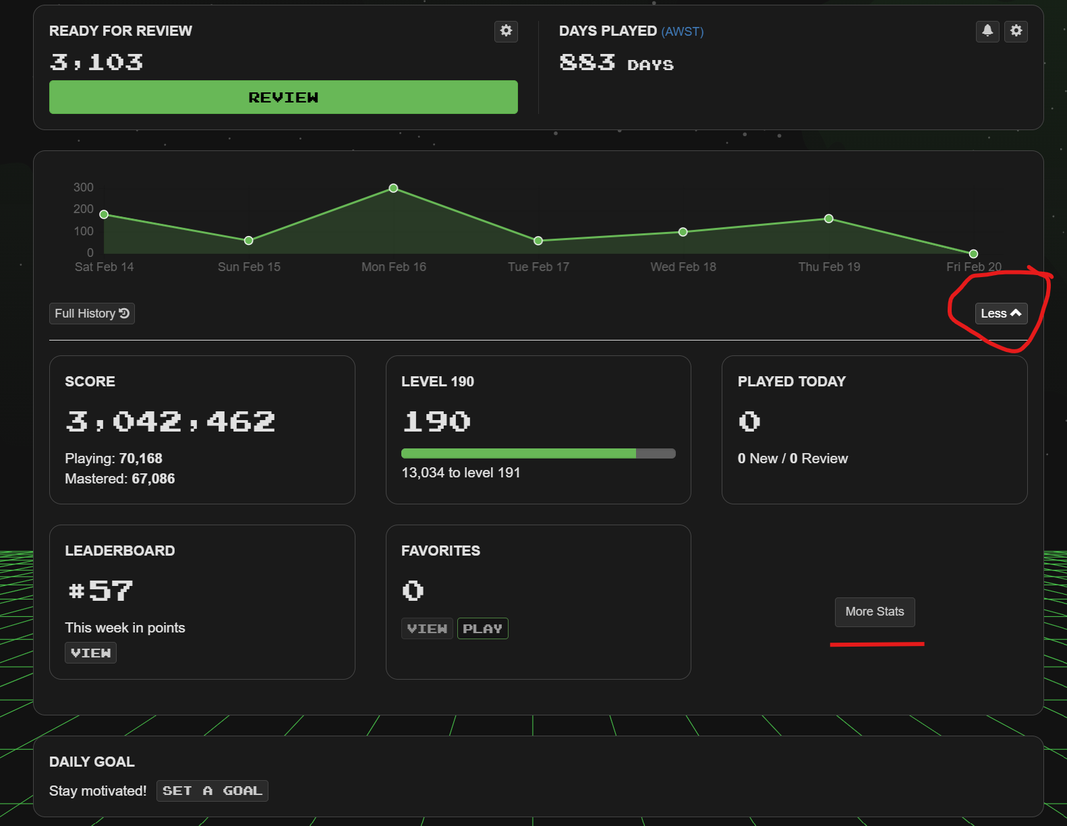Click the Level 190 progress bar

(538, 454)
